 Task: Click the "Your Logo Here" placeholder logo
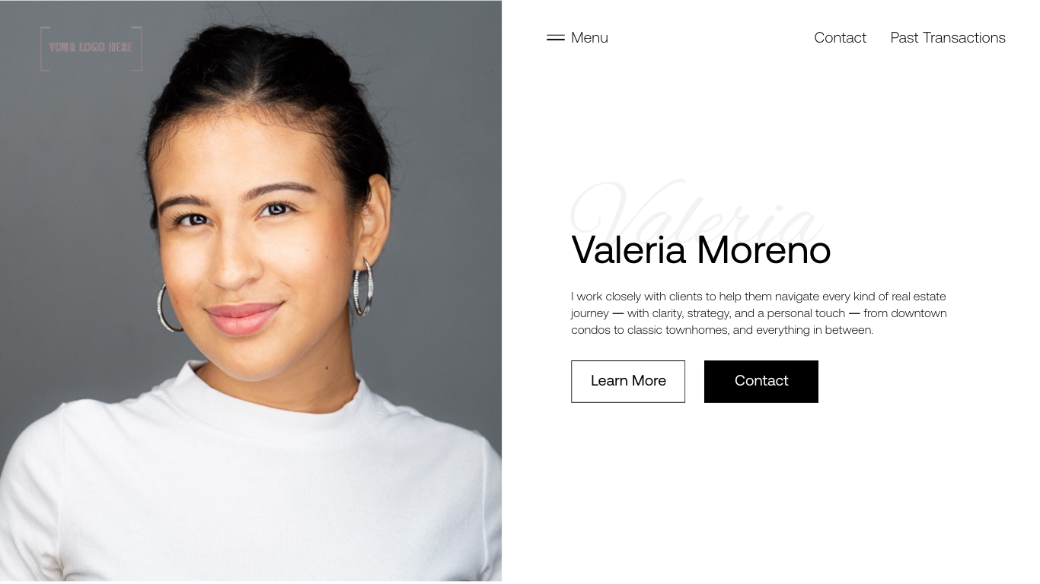point(91,48)
